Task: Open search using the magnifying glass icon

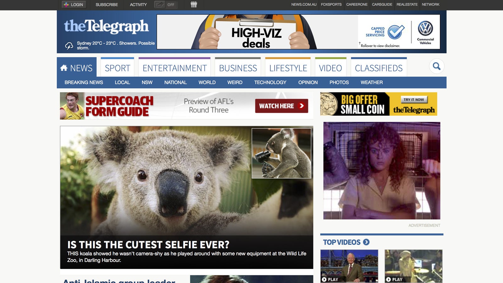Action: pos(437,66)
